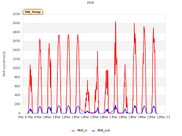Click the 1200 y-axis tick label
This screenshot has height=136, width=182.
(x=16, y=59)
